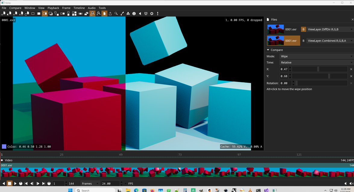
Task: Click the zoom reset magnifier icon
Action: tap(99, 14)
